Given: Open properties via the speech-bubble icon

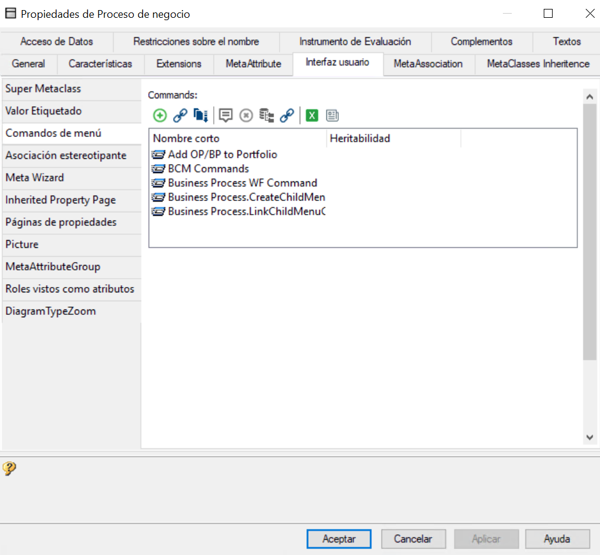Looking at the screenshot, I should click(226, 115).
